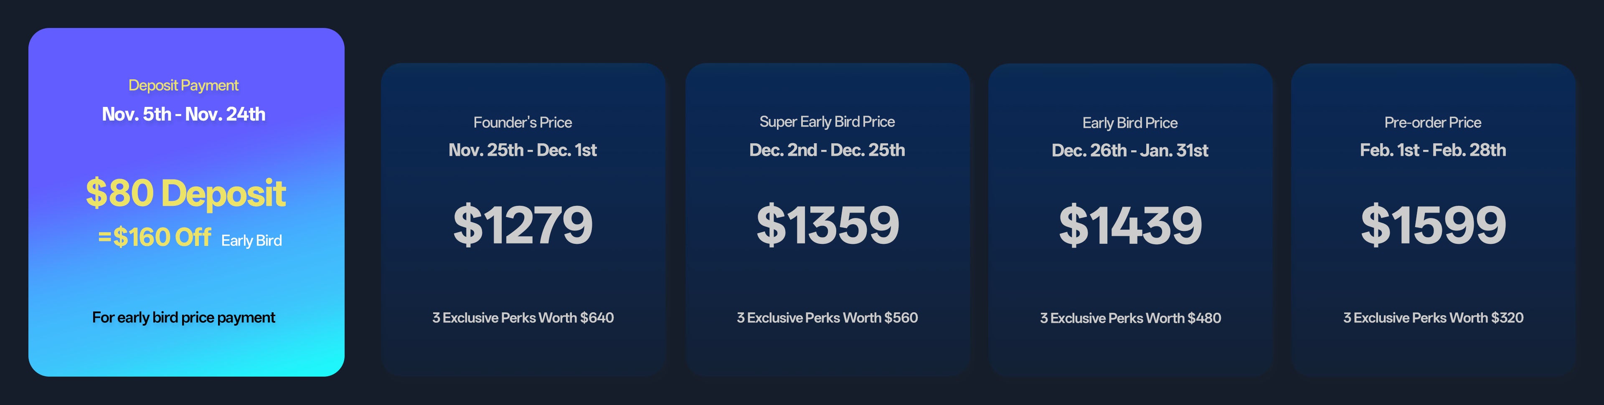
Task: Click the Feb. 1st - Feb. 28th dates
Action: point(1432,150)
